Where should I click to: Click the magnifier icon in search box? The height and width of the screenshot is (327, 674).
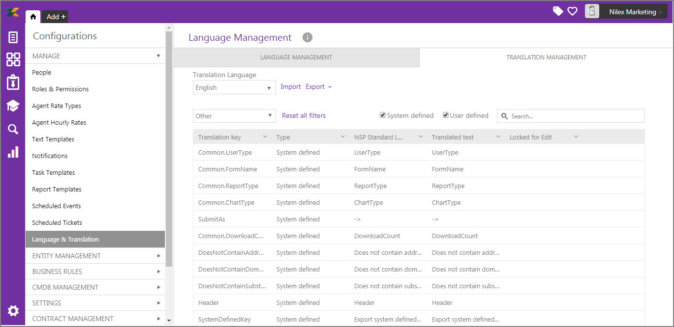[x=505, y=116]
